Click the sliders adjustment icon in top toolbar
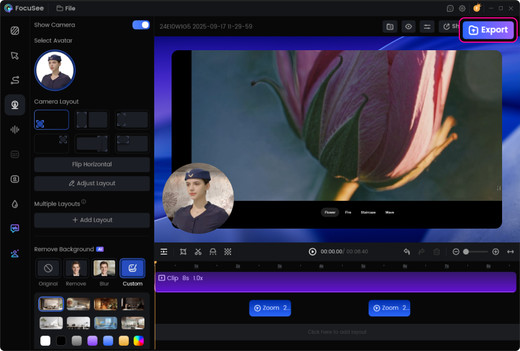Image resolution: width=520 pixels, height=351 pixels. click(427, 27)
